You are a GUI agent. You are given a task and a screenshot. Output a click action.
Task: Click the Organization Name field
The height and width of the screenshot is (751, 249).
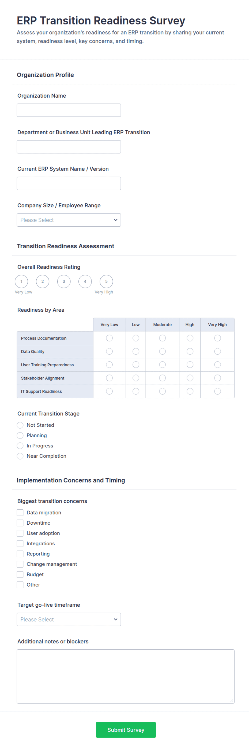pyautogui.click(x=69, y=110)
